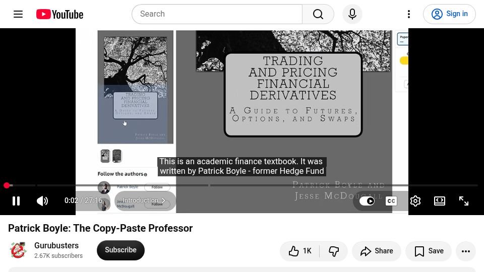Go to the YouTube home logo
Image resolution: width=484 pixels, height=272 pixels.
pyautogui.click(x=59, y=14)
